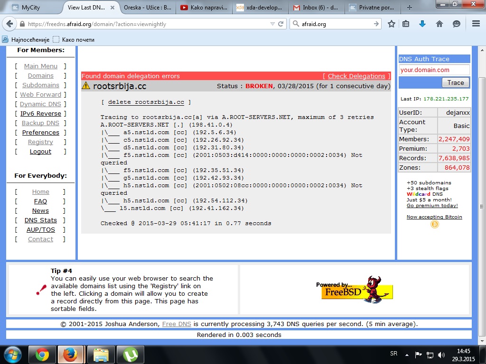The height and width of the screenshot is (364, 486).
Task: Open the bookmarks list icon
Action: 406,24
